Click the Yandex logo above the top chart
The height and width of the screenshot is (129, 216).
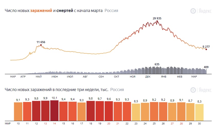tap(201, 11)
